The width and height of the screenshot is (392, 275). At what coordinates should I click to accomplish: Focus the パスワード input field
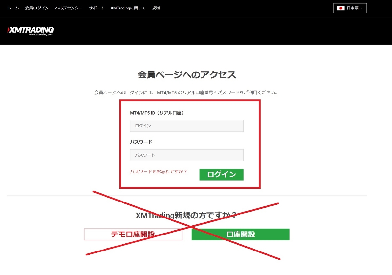pos(187,155)
